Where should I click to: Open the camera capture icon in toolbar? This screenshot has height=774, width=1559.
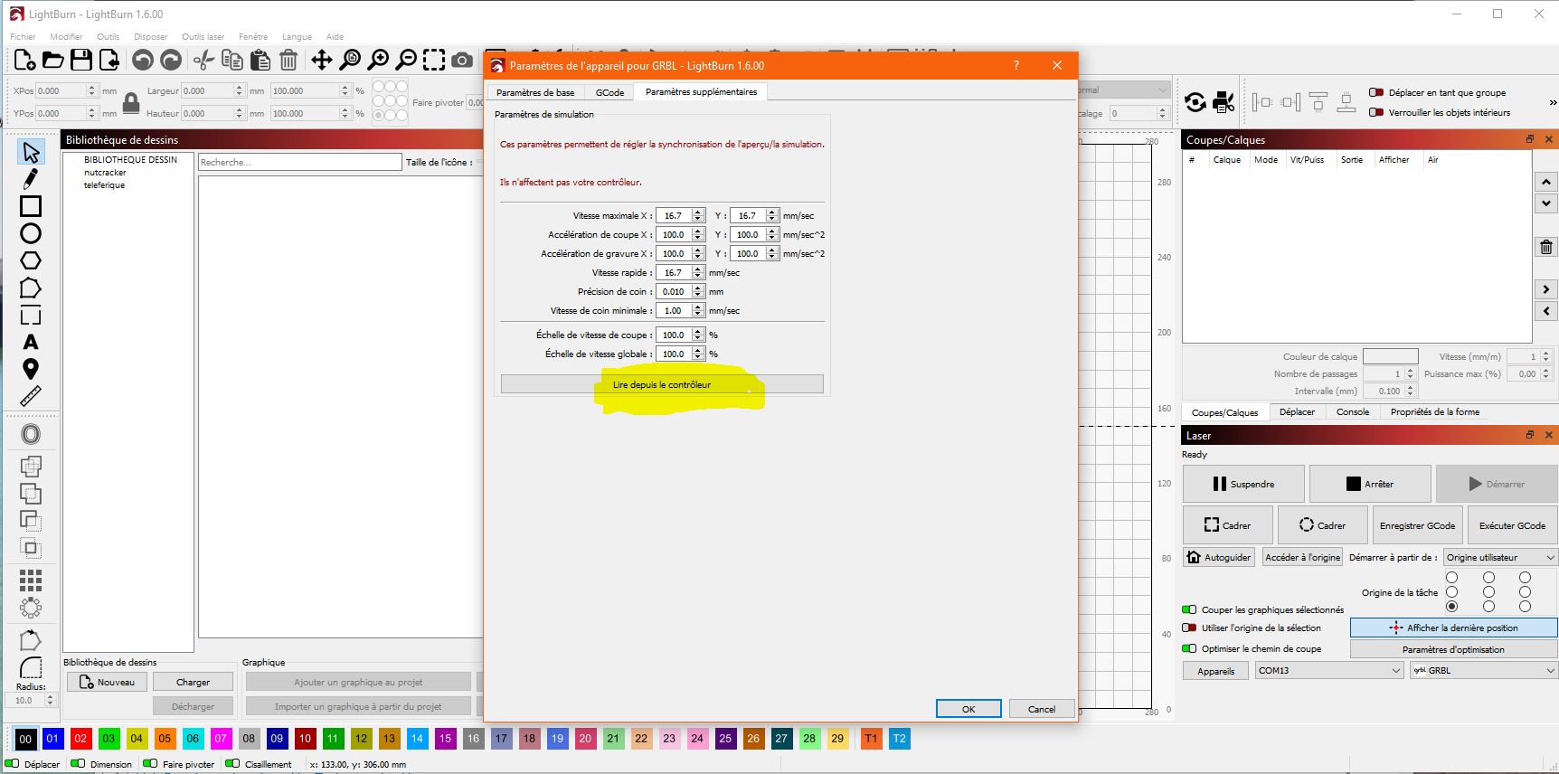(x=462, y=61)
